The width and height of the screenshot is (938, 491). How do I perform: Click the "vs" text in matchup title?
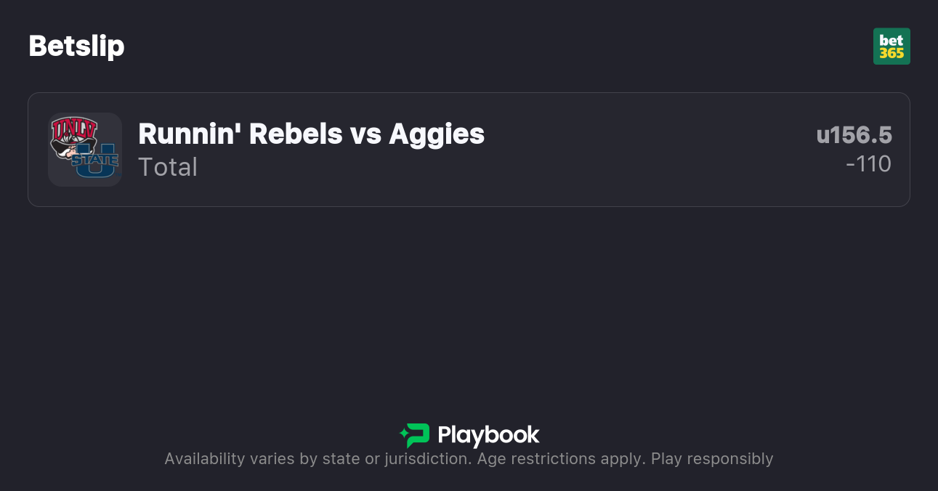(365, 134)
